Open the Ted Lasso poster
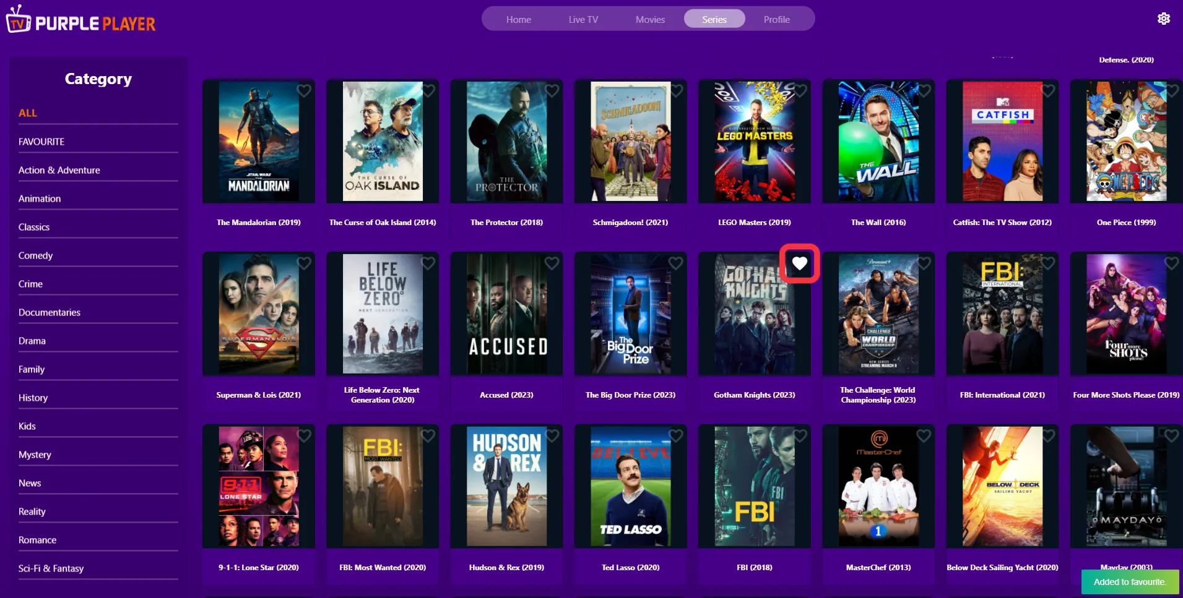 pos(630,487)
